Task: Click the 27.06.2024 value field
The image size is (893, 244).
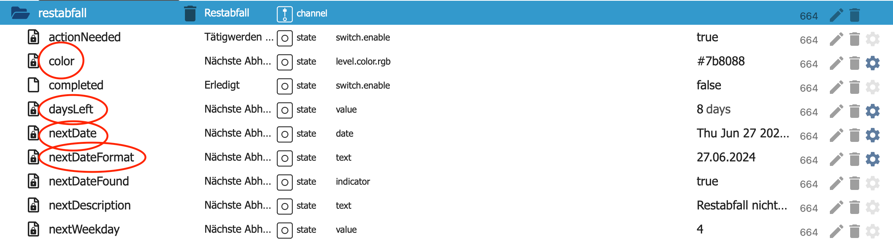Action: point(726,157)
